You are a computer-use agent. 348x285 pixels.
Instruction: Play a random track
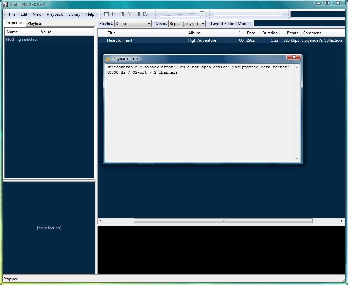coord(146,14)
